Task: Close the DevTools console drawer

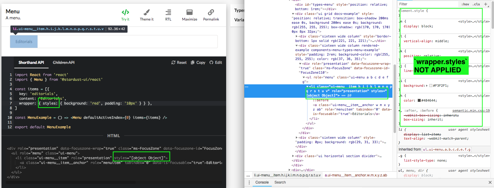Action: [x=490, y=182]
